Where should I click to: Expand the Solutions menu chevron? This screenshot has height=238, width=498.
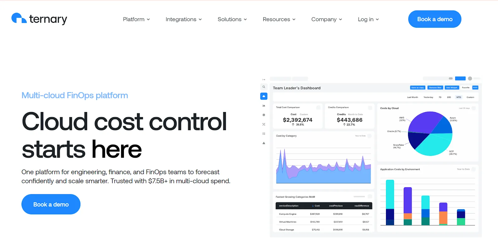(x=245, y=19)
